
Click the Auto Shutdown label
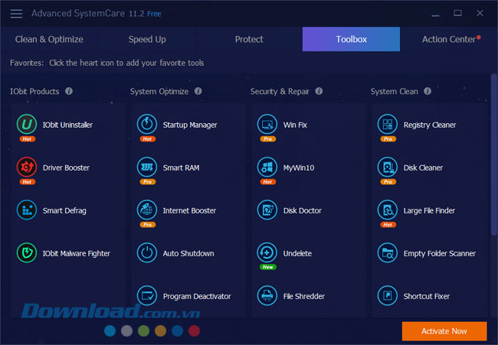(188, 253)
